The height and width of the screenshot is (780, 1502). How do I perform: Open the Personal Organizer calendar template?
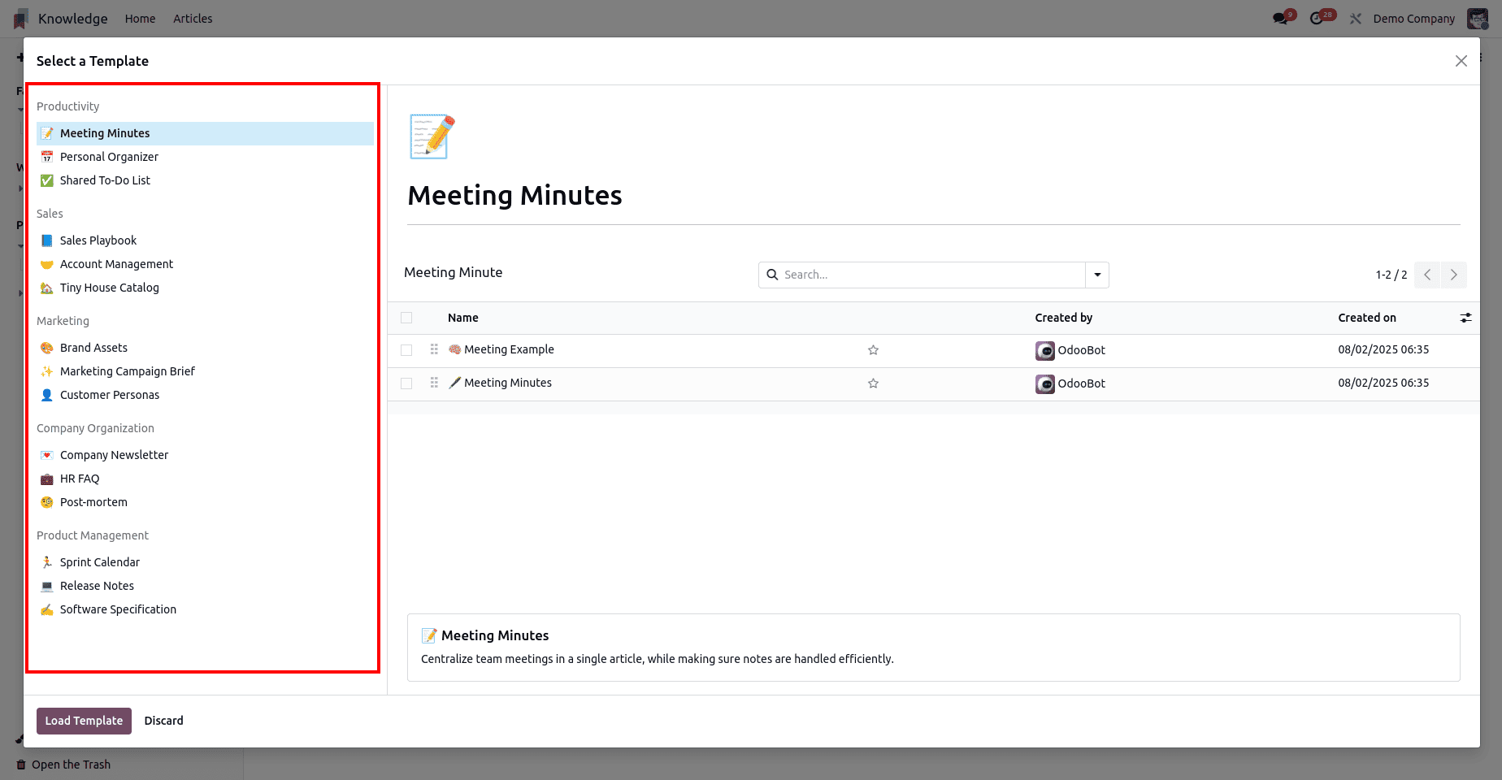109,156
